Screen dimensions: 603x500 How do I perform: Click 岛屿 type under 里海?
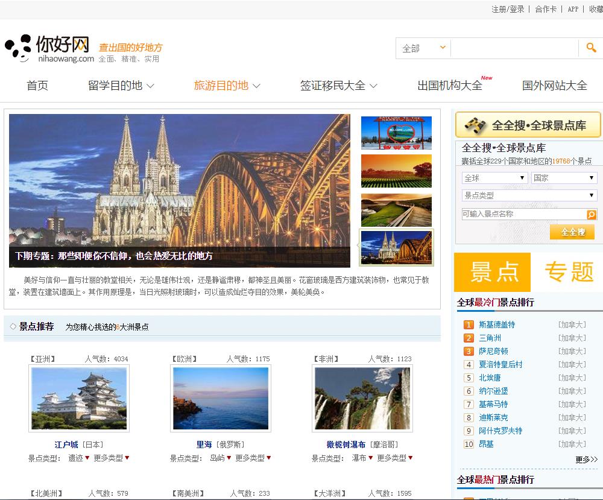click(x=217, y=458)
